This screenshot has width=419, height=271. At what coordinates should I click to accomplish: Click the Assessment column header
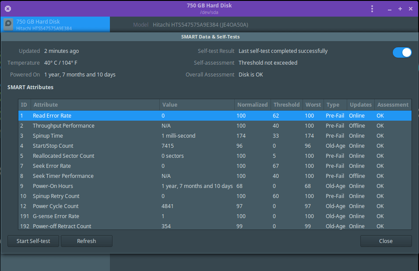[x=393, y=105]
